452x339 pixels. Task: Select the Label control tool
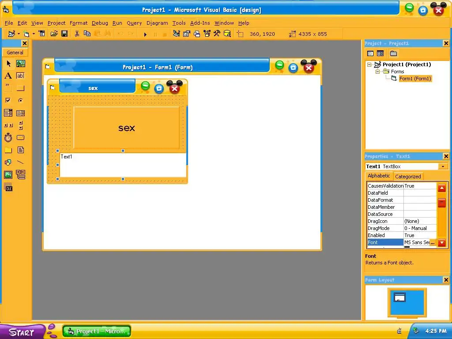[x=8, y=76]
